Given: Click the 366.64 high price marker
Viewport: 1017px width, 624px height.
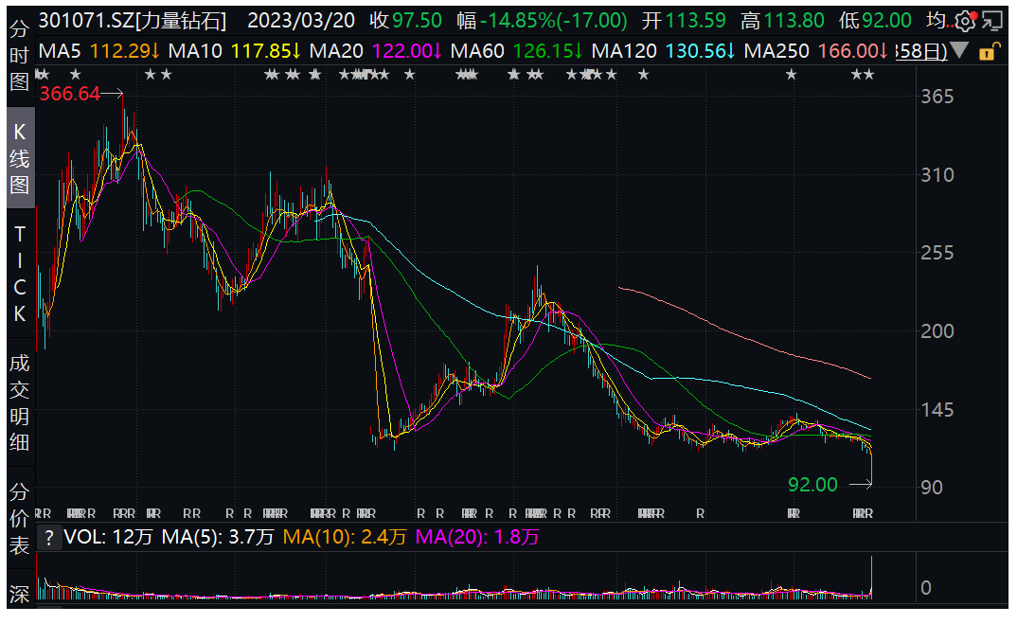Looking at the screenshot, I should [x=69, y=93].
